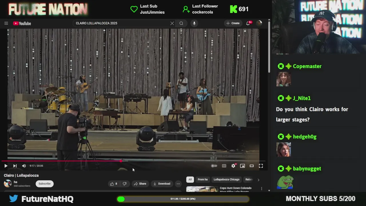
Task: Click the progress bar scrubber handle
Action: pyautogui.click(x=121, y=161)
